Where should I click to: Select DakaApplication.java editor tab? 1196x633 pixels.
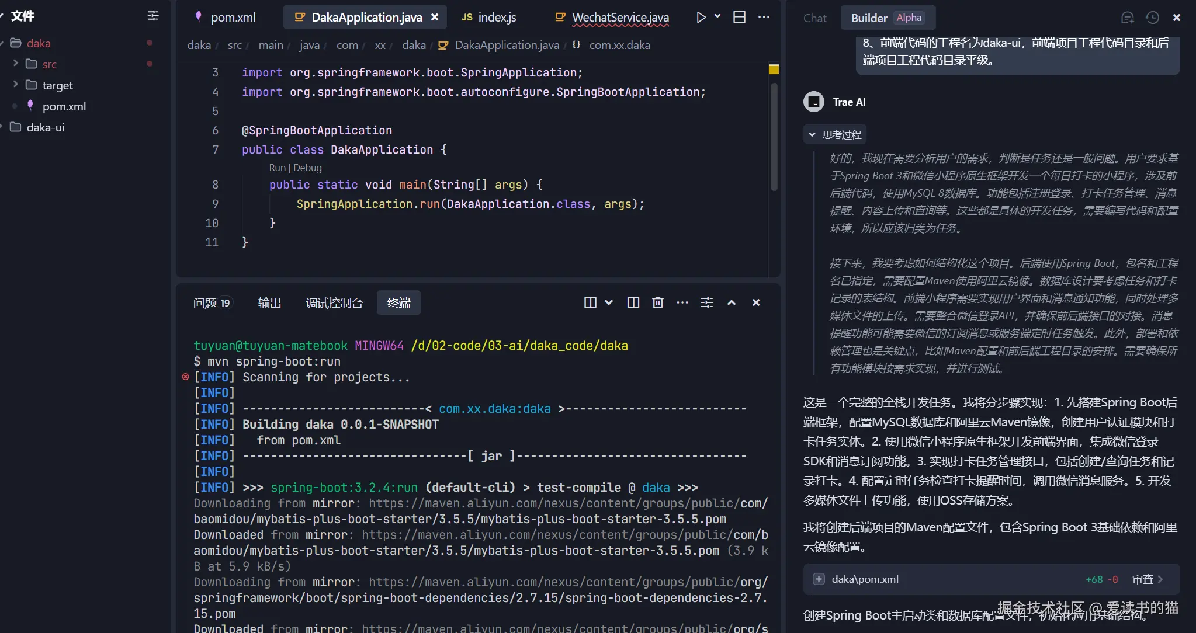click(x=366, y=18)
